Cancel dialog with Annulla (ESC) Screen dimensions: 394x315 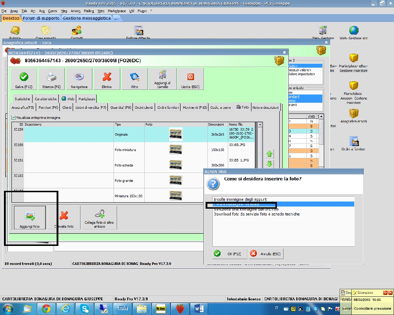tap(266, 254)
